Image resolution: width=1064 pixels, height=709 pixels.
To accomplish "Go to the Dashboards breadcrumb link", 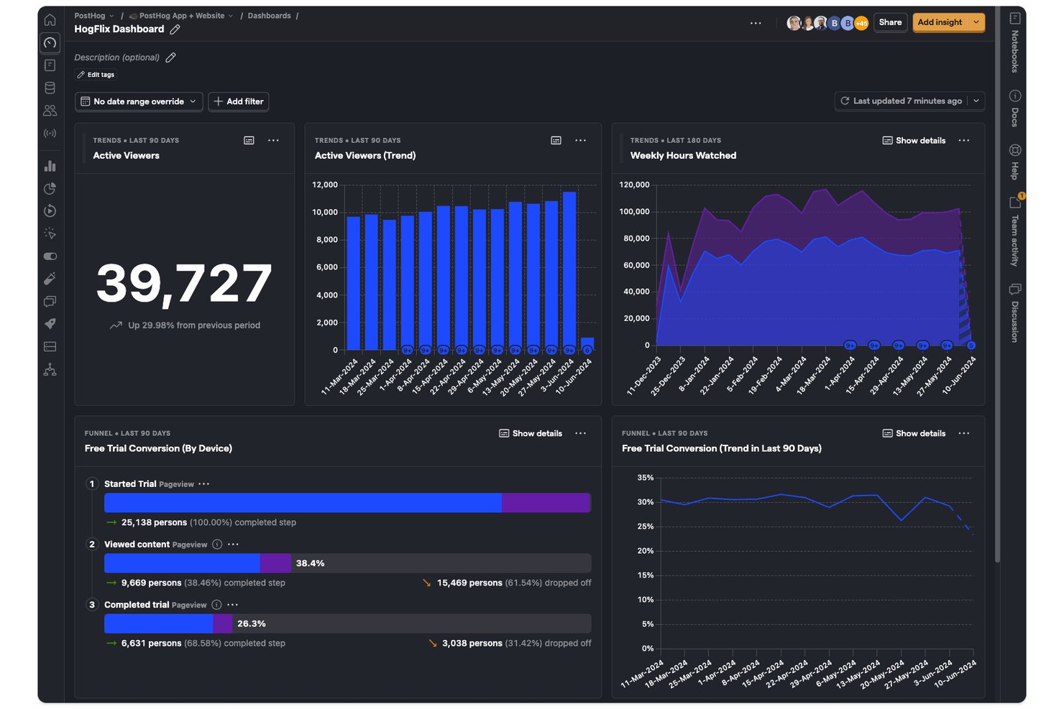I will tap(270, 16).
